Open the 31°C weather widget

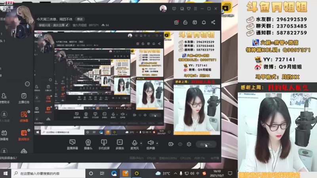coord(163,173)
